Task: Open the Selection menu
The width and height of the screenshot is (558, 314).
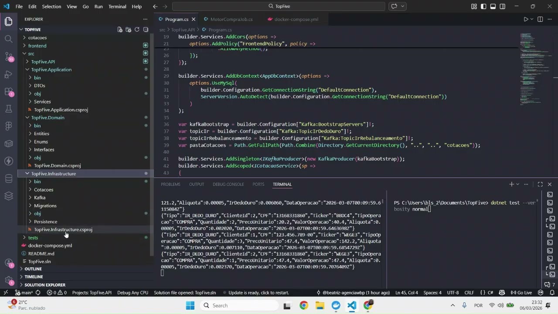Action: [x=51, y=7]
